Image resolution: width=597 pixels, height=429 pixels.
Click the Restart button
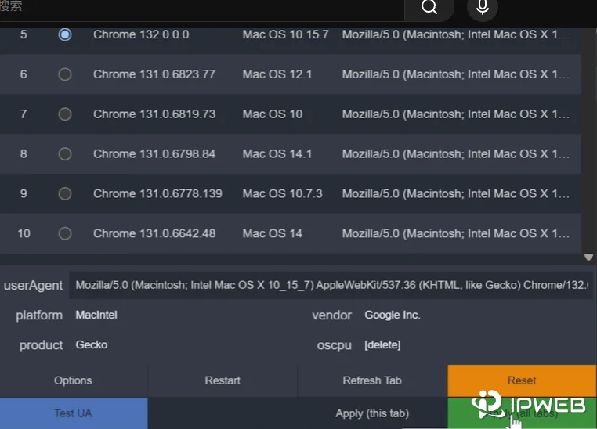tap(223, 380)
